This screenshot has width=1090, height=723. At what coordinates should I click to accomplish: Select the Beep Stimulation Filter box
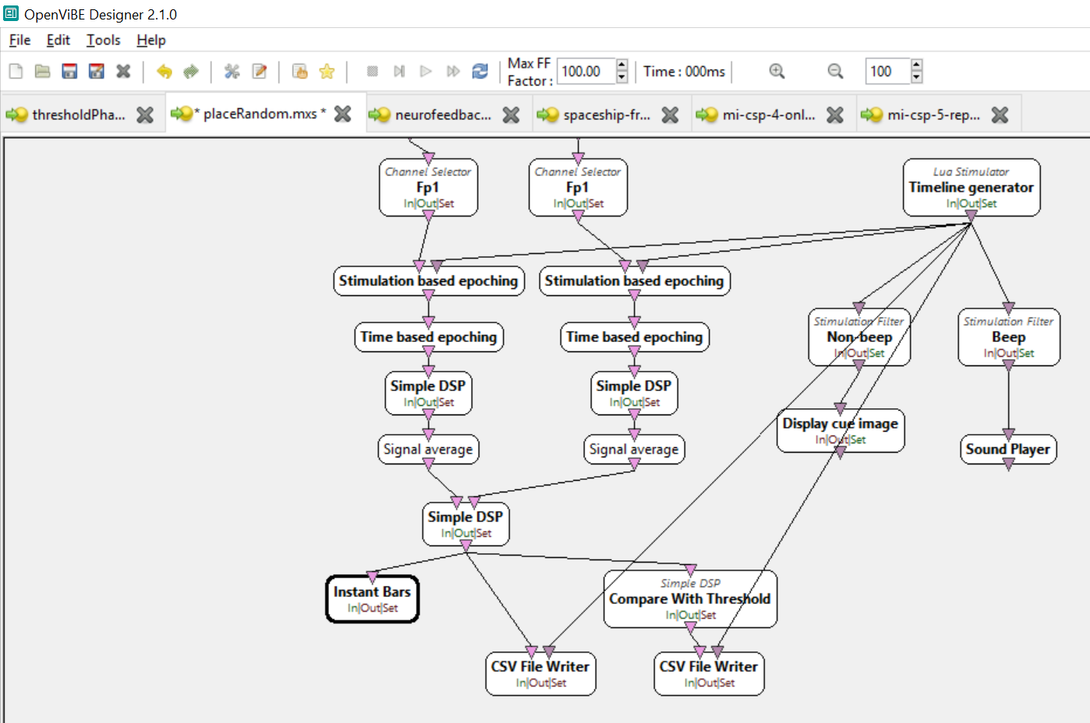click(1009, 337)
